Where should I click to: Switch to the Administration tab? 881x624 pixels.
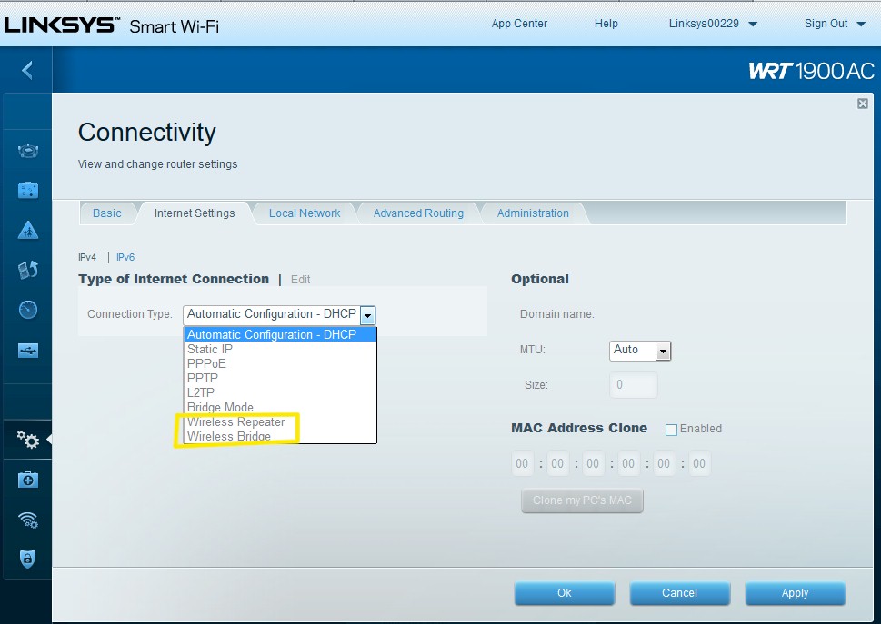click(x=533, y=213)
